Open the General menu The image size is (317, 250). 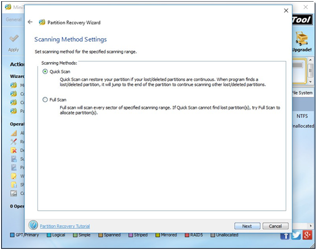[x=13, y=19]
